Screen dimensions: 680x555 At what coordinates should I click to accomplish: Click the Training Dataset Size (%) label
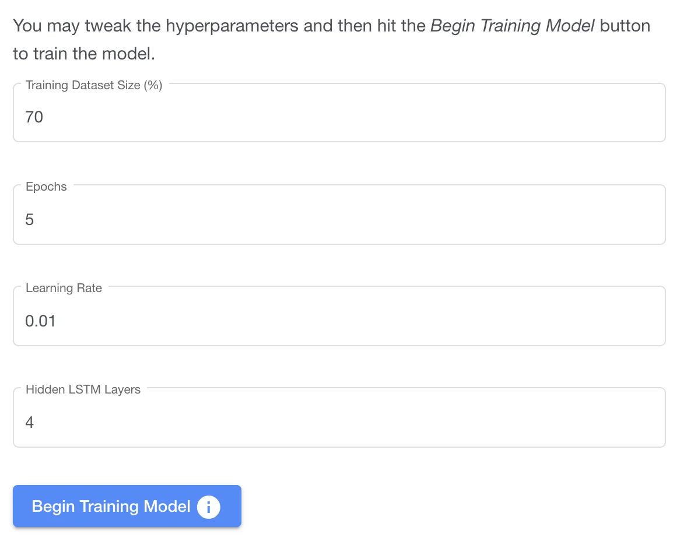94,85
